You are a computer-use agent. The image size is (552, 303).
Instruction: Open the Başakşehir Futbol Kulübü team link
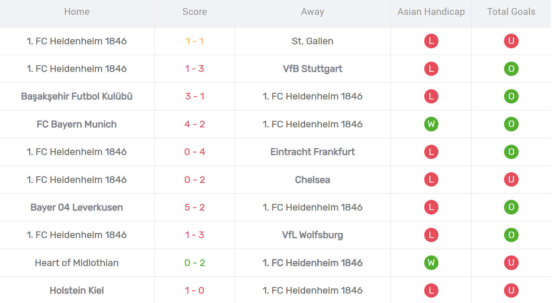[x=77, y=97]
